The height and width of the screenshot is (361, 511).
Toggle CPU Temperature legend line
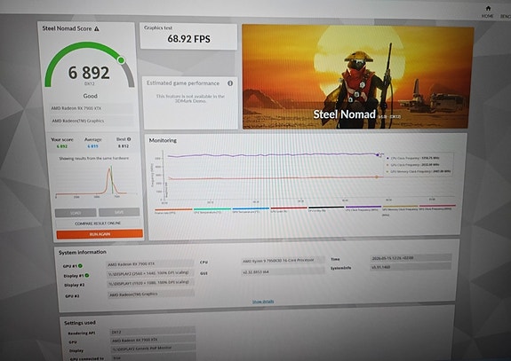[212, 210]
